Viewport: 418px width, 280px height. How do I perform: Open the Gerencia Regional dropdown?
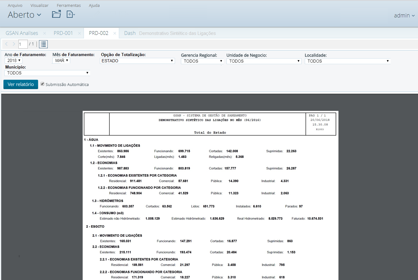tap(202, 61)
